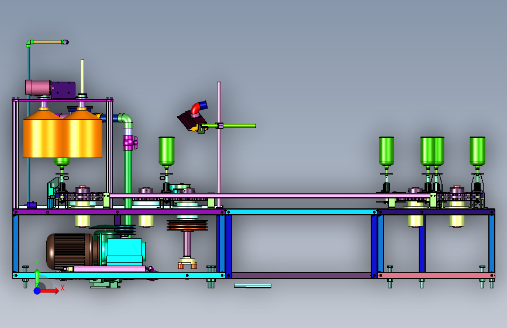Click the blue origin ball of the coordinate triad
Screen dimensions: 507x328
point(37,291)
